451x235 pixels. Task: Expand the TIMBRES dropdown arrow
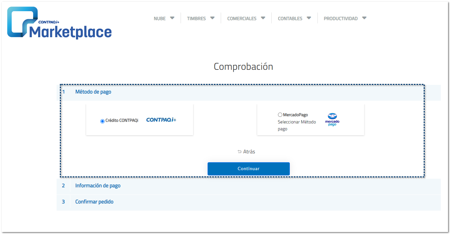212,18
